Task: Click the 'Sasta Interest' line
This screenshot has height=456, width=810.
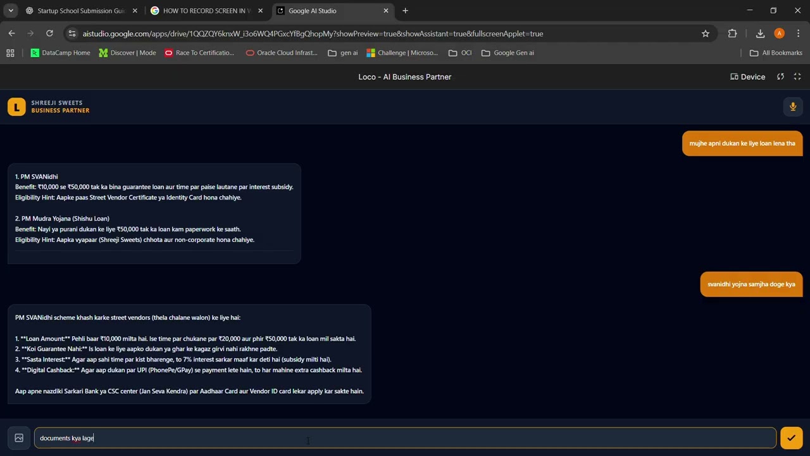Action: tap(173, 359)
